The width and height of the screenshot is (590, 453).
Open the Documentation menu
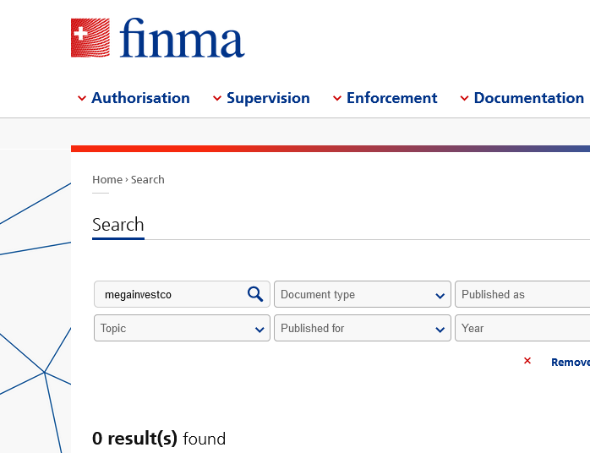tap(528, 98)
